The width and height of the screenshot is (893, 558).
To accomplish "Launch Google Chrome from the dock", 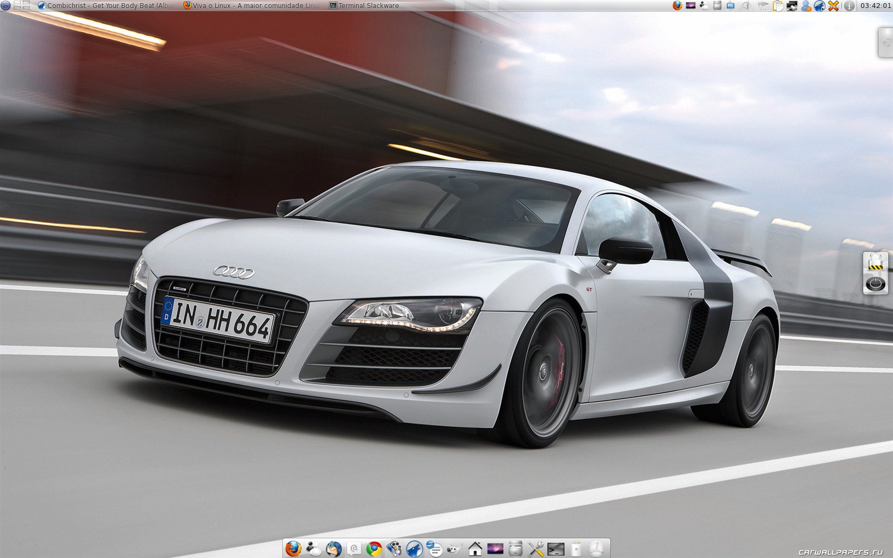I will 374,548.
